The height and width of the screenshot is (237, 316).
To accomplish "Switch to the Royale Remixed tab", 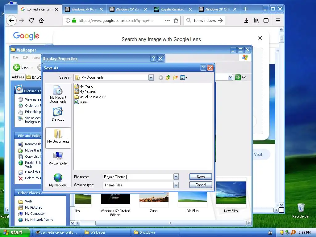I will (x=173, y=9).
